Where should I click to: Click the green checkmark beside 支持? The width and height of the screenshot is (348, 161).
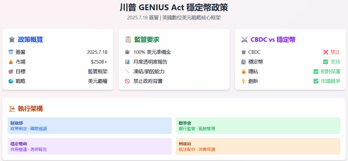(326, 62)
